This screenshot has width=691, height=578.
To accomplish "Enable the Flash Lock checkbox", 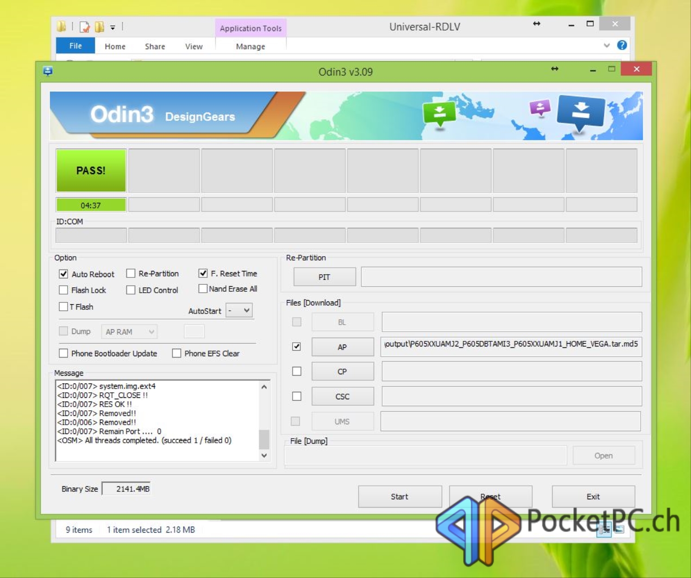I will point(63,290).
